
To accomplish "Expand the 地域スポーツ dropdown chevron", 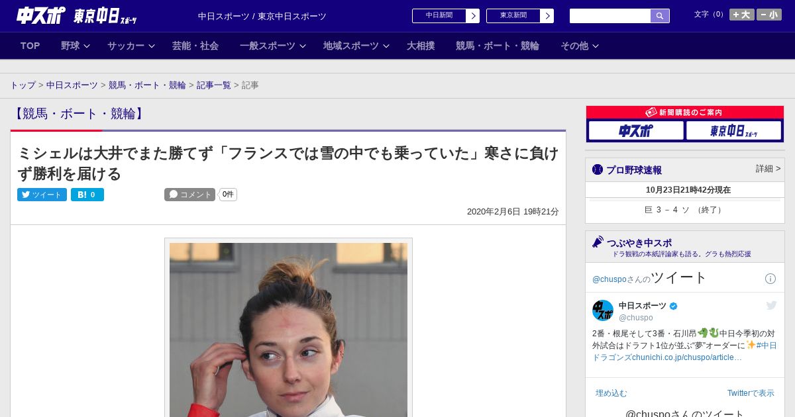I will (x=386, y=46).
